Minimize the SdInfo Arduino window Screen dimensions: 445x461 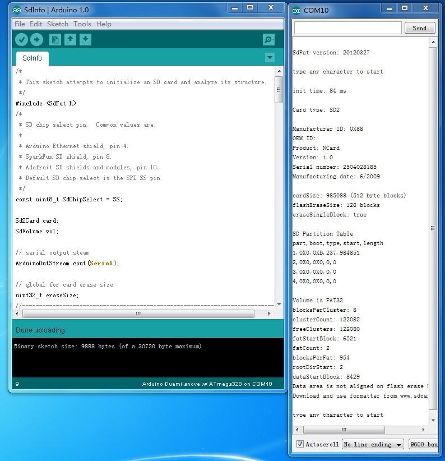[x=235, y=8]
